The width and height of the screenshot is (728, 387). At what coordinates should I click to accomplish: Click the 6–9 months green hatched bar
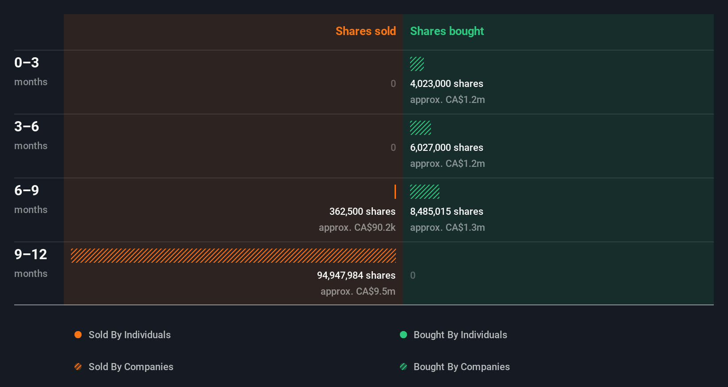[425, 192]
